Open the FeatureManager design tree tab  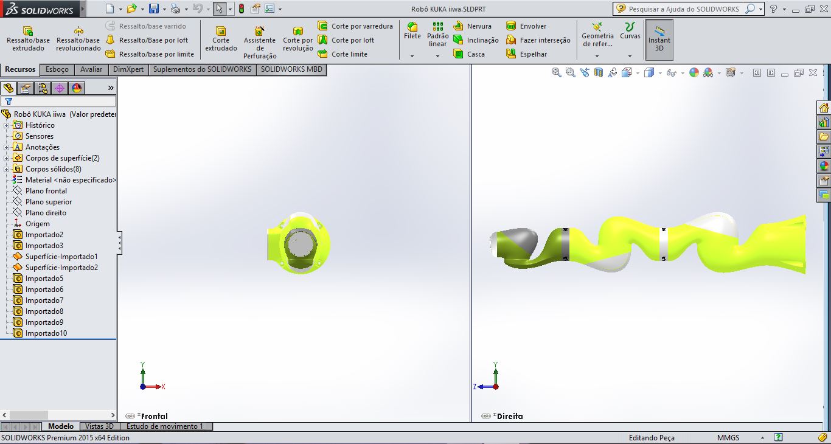pos(9,88)
